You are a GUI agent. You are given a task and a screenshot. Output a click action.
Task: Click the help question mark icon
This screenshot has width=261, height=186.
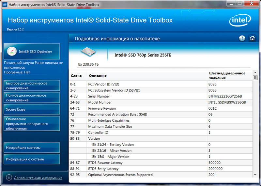pyautogui.click(x=242, y=38)
